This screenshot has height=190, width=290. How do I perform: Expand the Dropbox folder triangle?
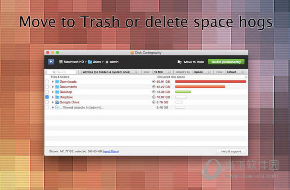53,97
